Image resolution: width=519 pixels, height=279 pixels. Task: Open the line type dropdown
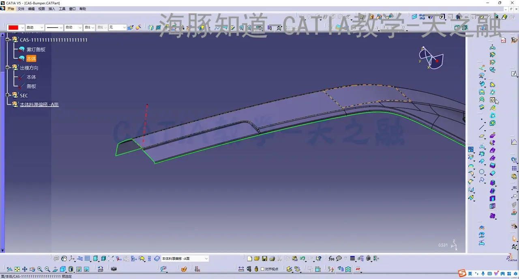coord(61,28)
